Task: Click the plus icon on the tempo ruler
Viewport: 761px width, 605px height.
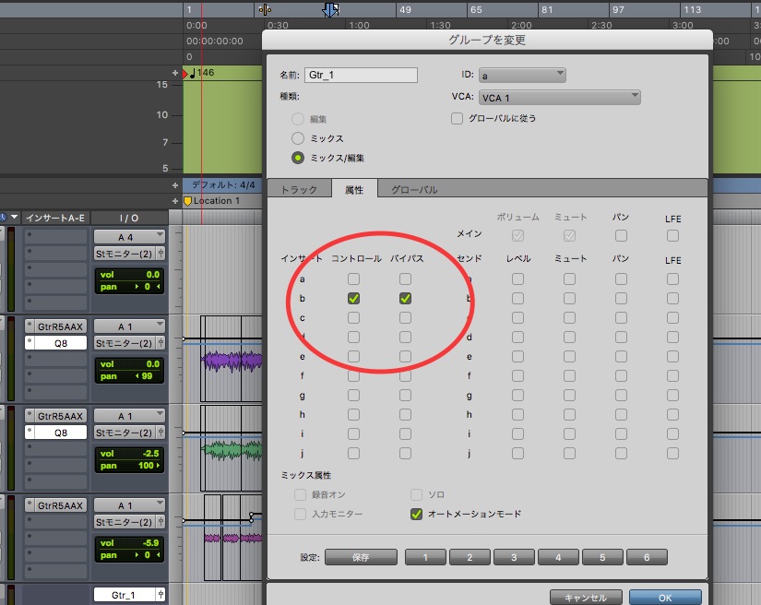Action: click(175, 73)
